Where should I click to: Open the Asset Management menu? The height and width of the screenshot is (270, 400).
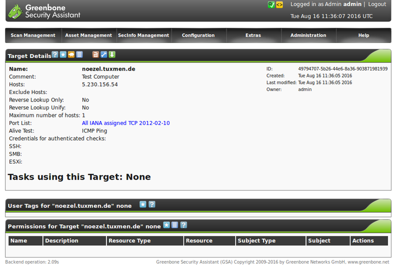88,35
